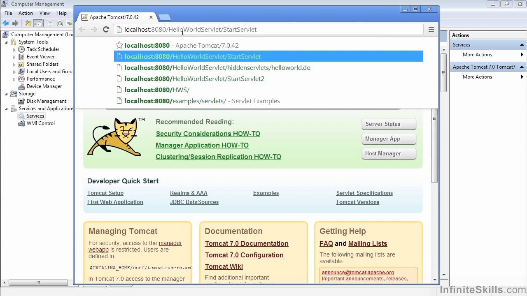The image size is (527, 296).
Task: Click the up one level folder icon
Action: point(28,23)
